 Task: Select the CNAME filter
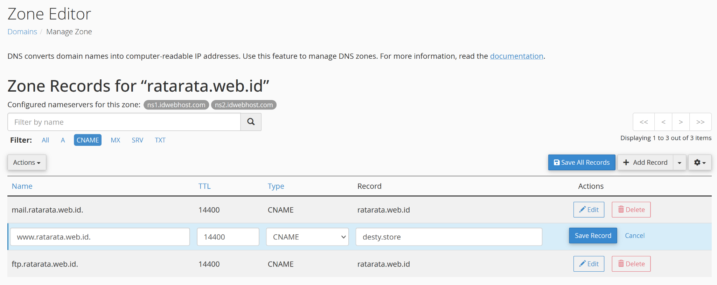click(x=88, y=140)
